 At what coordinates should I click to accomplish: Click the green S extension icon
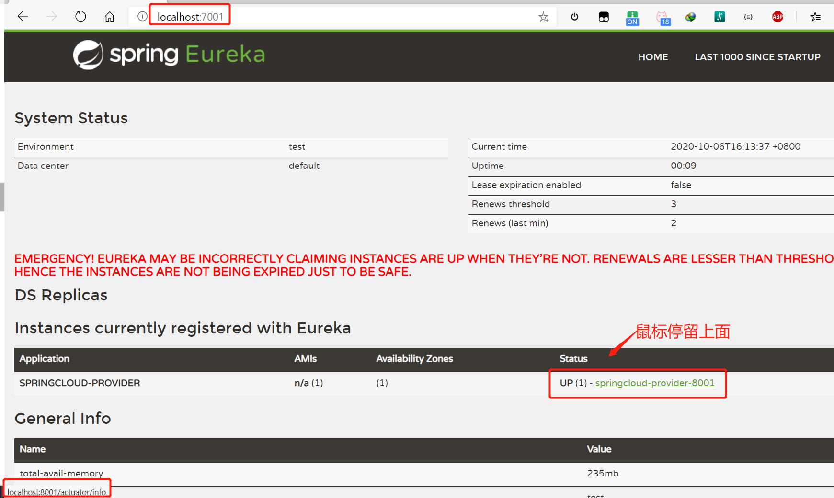720,17
